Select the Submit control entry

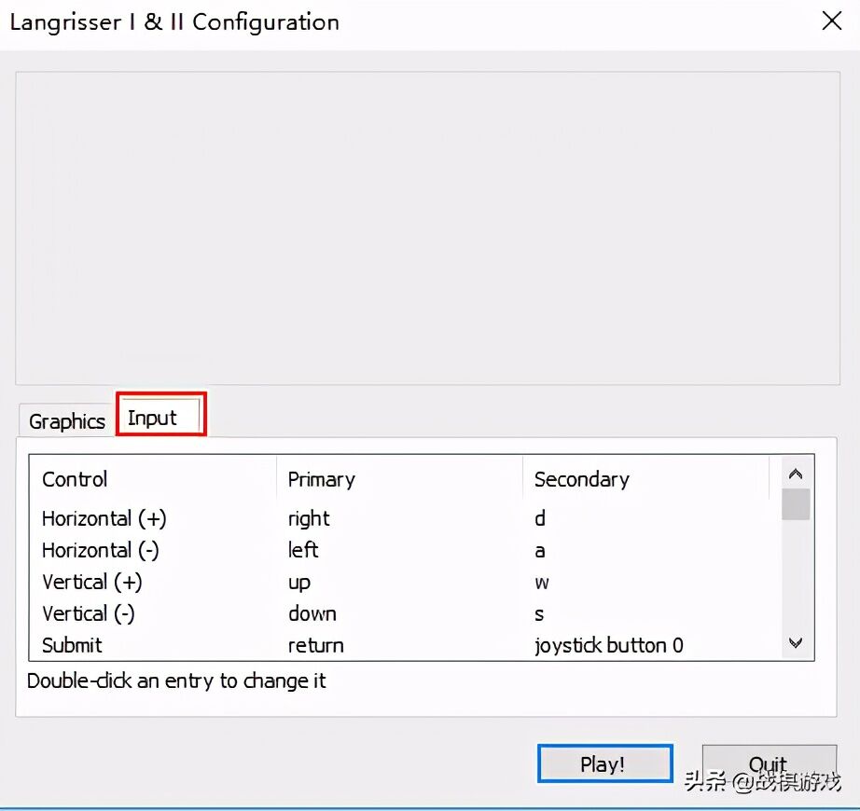point(72,645)
